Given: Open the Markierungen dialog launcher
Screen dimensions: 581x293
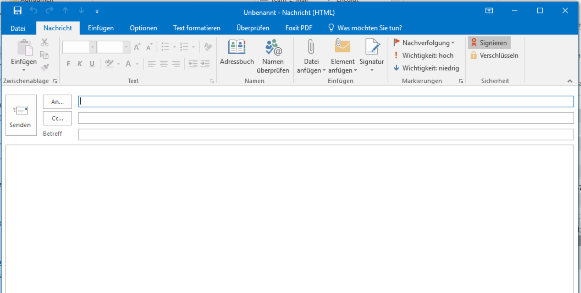Looking at the screenshot, I should tap(461, 81).
